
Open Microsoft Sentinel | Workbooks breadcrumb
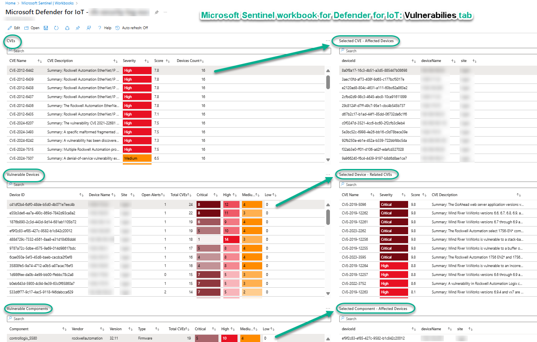pyautogui.click(x=48, y=3)
